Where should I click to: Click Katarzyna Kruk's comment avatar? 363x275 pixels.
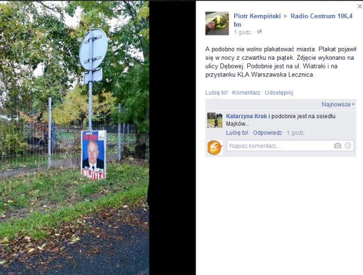click(215, 120)
